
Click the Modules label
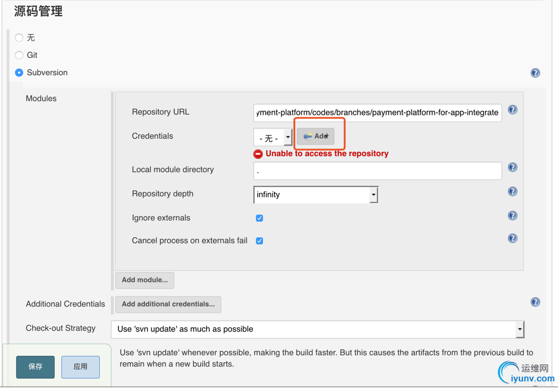point(41,98)
